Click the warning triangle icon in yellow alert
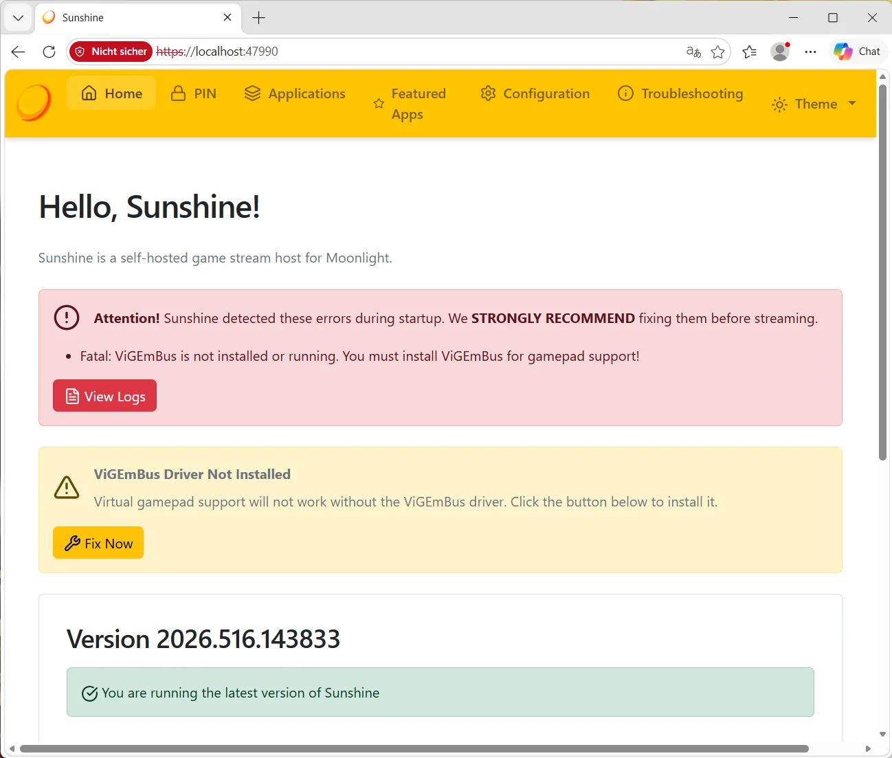The width and height of the screenshot is (892, 758). click(67, 487)
